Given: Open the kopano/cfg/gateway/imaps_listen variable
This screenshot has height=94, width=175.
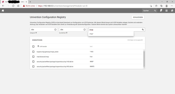Looking at the screenshot, I should tap(47, 52).
